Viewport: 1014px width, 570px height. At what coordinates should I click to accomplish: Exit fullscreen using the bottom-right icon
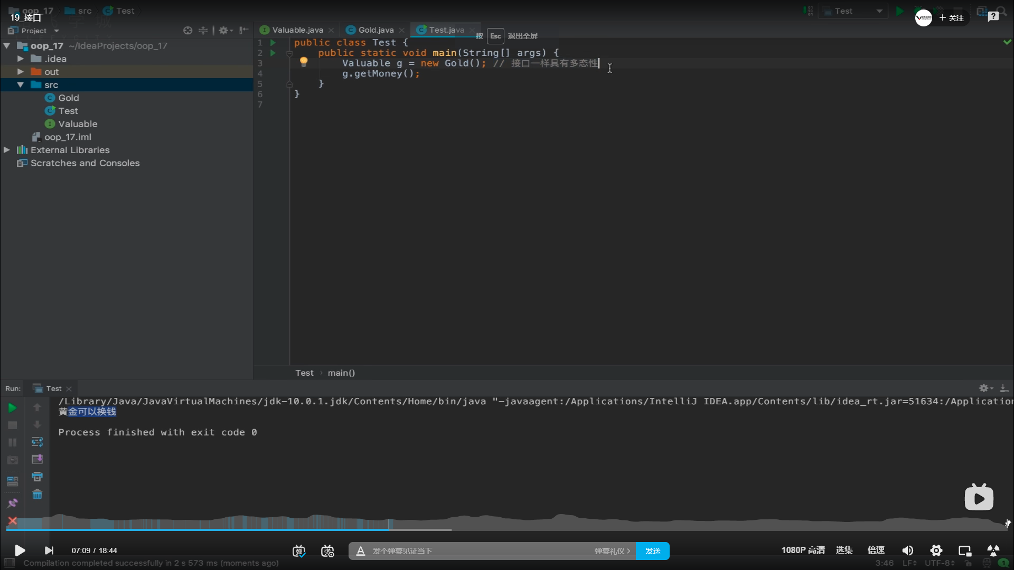click(x=993, y=550)
